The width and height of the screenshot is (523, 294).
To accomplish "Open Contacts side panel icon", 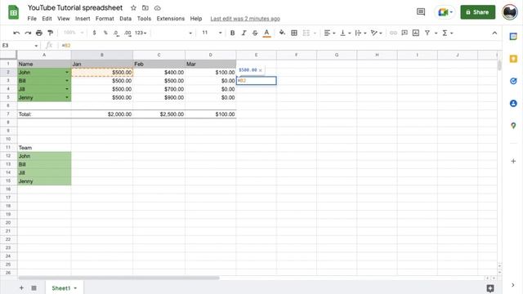I will (x=513, y=104).
